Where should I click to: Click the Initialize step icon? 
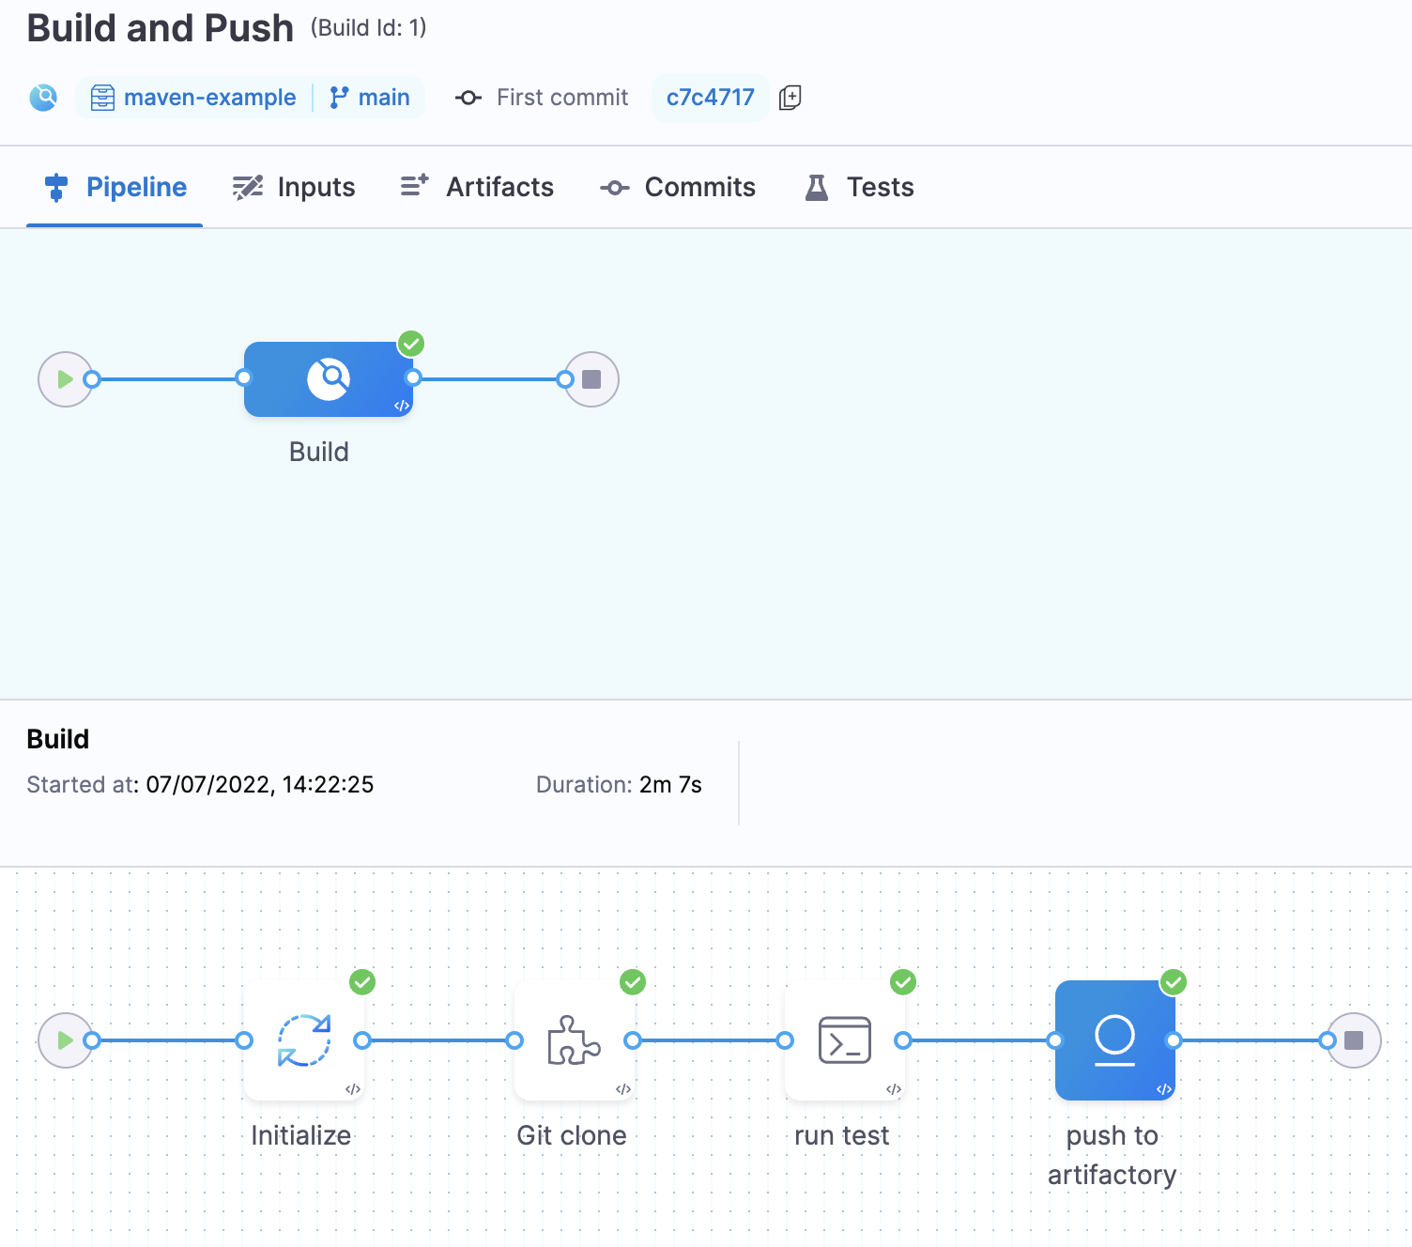303,1040
